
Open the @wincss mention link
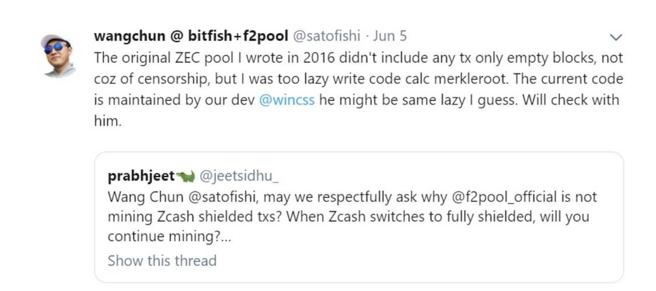pyautogui.click(x=286, y=100)
